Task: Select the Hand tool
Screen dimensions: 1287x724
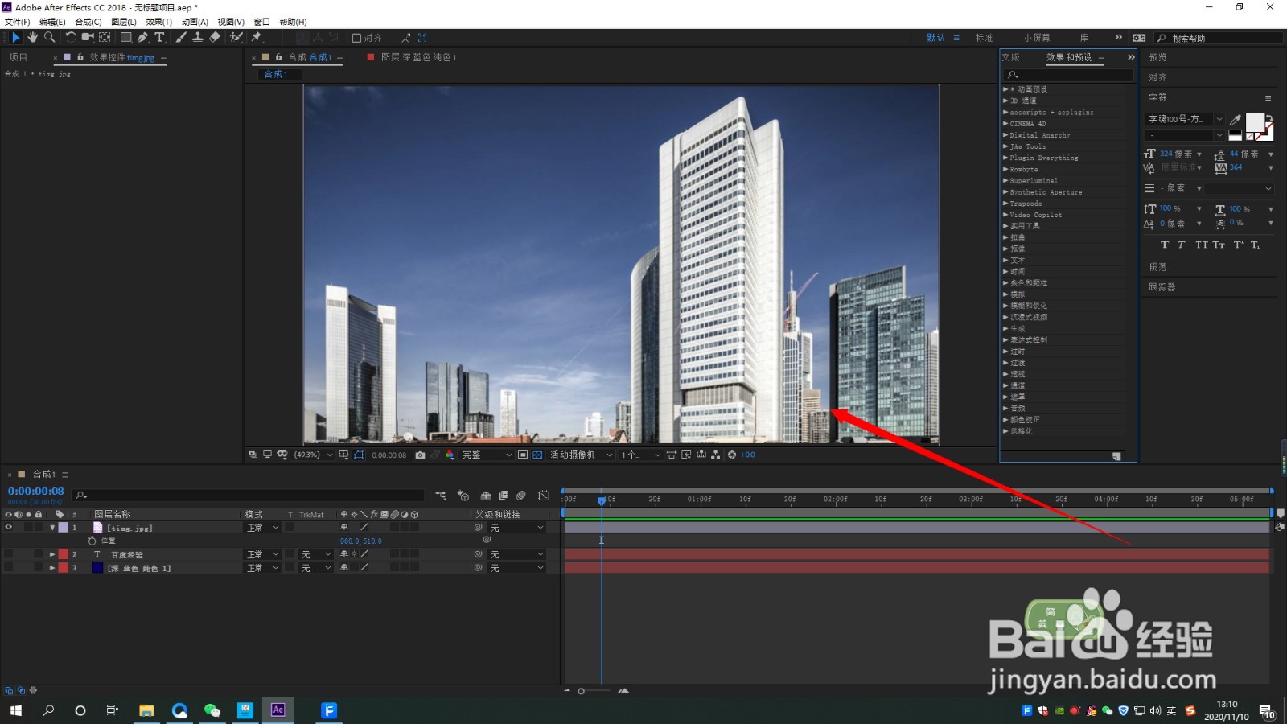Action: coord(32,38)
